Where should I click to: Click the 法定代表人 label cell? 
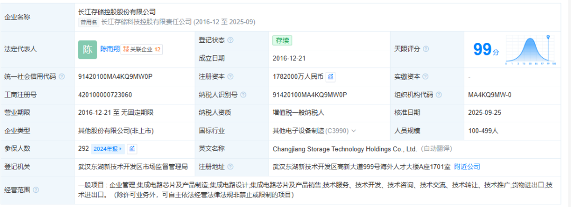[38, 50]
